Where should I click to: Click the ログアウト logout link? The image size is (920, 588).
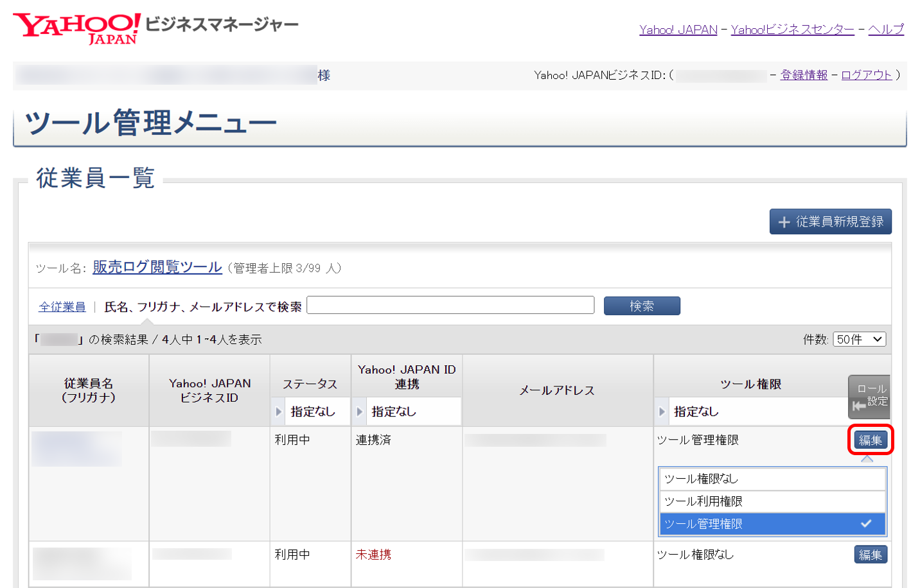866,75
